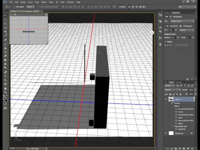
Task: Toggle Quick Mask mode icon
Action: click(5, 104)
